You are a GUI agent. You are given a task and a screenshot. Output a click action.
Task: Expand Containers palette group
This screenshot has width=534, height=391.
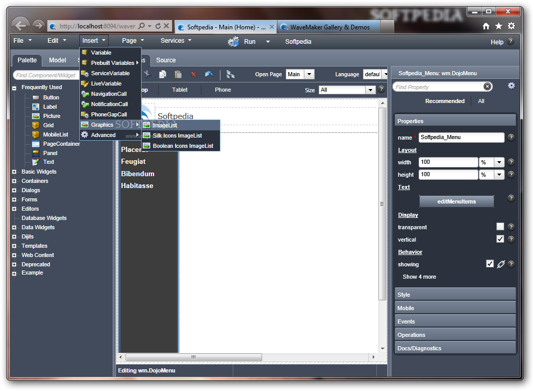coord(14,181)
